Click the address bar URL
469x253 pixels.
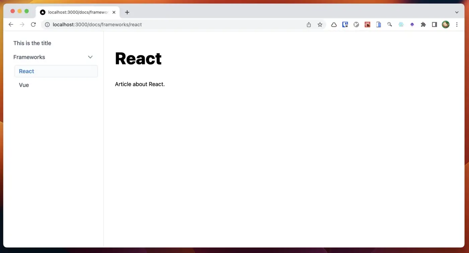97,24
